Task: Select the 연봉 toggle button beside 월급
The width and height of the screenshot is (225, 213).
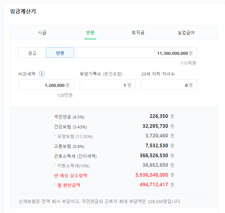Action: pos(60,53)
